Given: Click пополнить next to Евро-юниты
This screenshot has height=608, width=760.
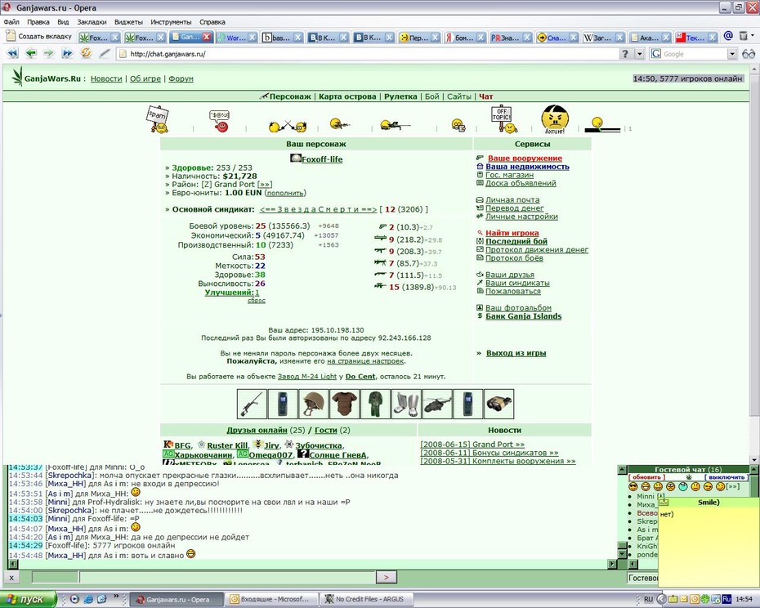Looking at the screenshot, I should click(285, 193).
